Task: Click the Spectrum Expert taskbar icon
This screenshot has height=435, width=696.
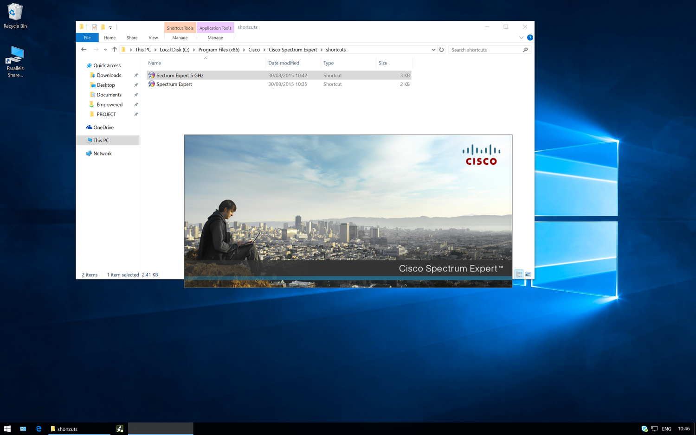Action: 120,429
